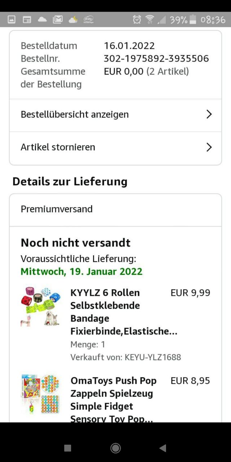
Task: Open the Artikel stornieren chevron arrow
Action: point(209,147)
